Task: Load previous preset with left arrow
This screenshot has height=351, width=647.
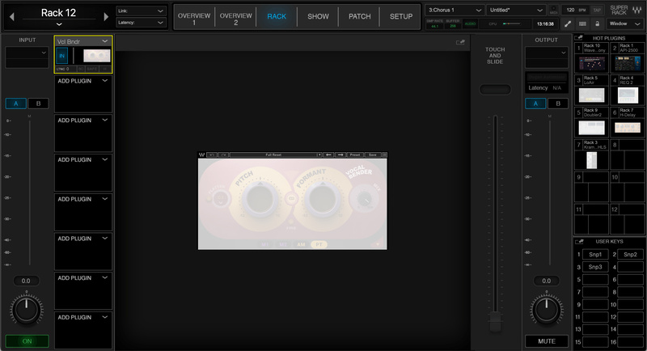Action: pyautogui.click(x=328, y=154)
